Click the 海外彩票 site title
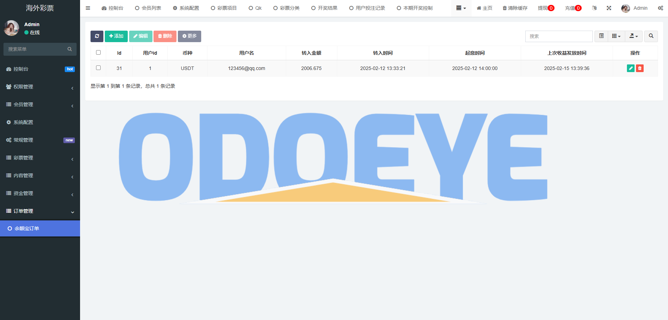Screen dimensions: 668x320 tap(40, 8)
